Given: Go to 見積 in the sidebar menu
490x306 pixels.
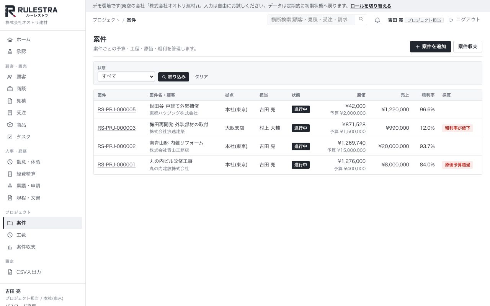Looking at the screenshot, I should [42, 101].
